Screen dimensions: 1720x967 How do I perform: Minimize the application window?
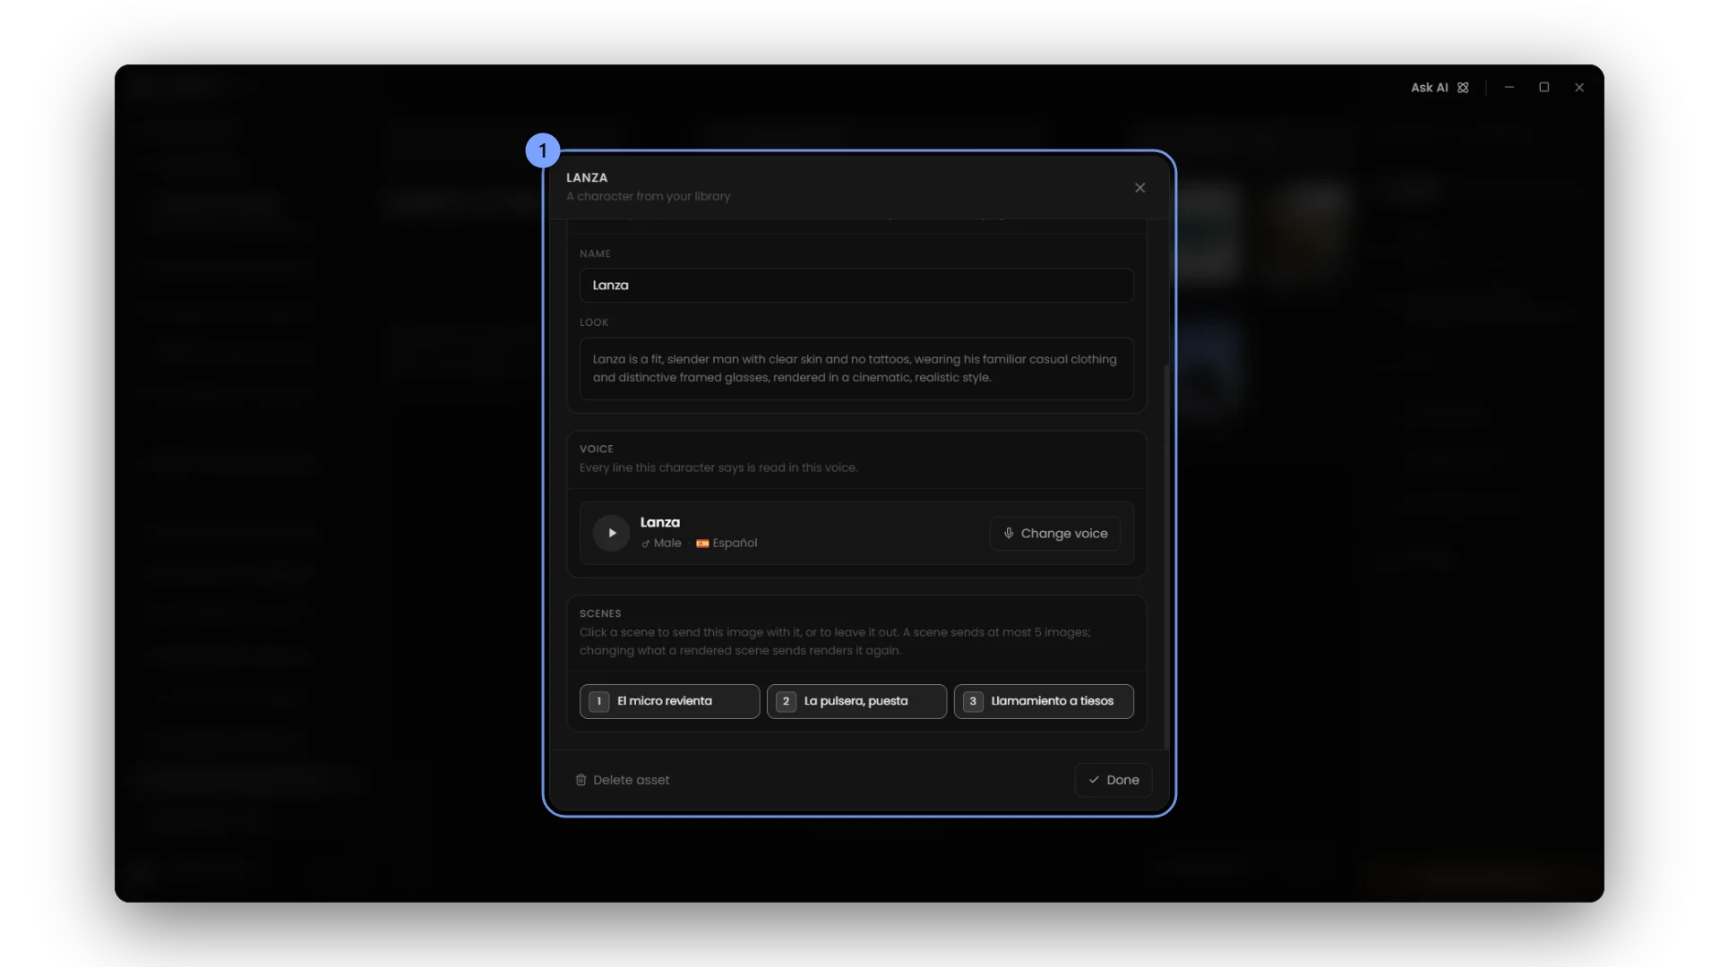1509,88
